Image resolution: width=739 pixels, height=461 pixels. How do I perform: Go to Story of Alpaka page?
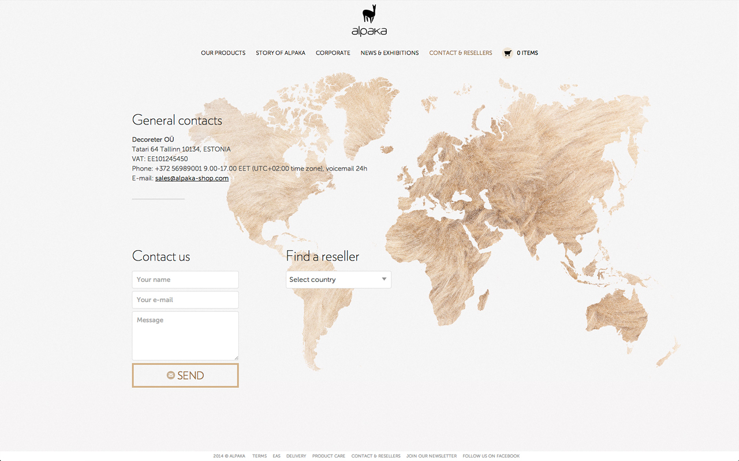click(x=281, y=53)
